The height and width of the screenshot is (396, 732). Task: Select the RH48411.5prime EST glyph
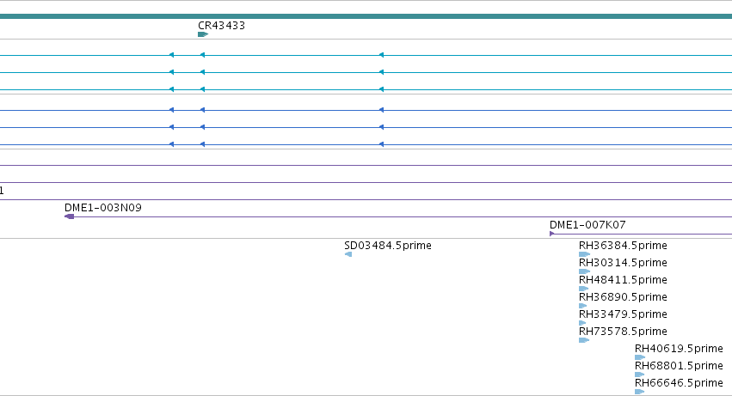tap(583, 289)
